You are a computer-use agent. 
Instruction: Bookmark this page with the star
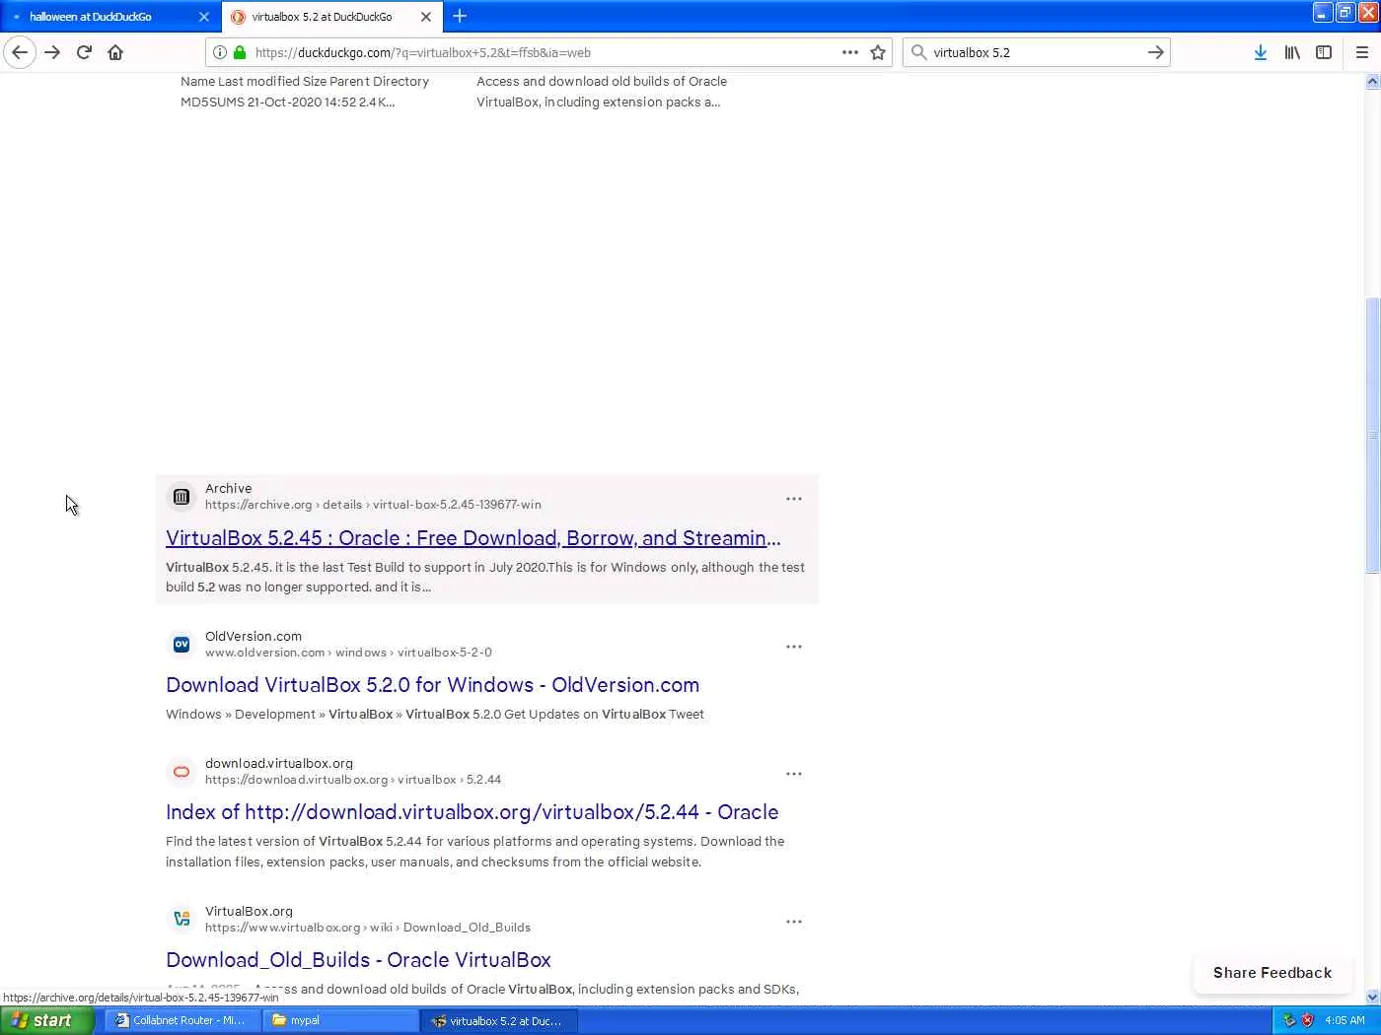(x=878, y=52)
